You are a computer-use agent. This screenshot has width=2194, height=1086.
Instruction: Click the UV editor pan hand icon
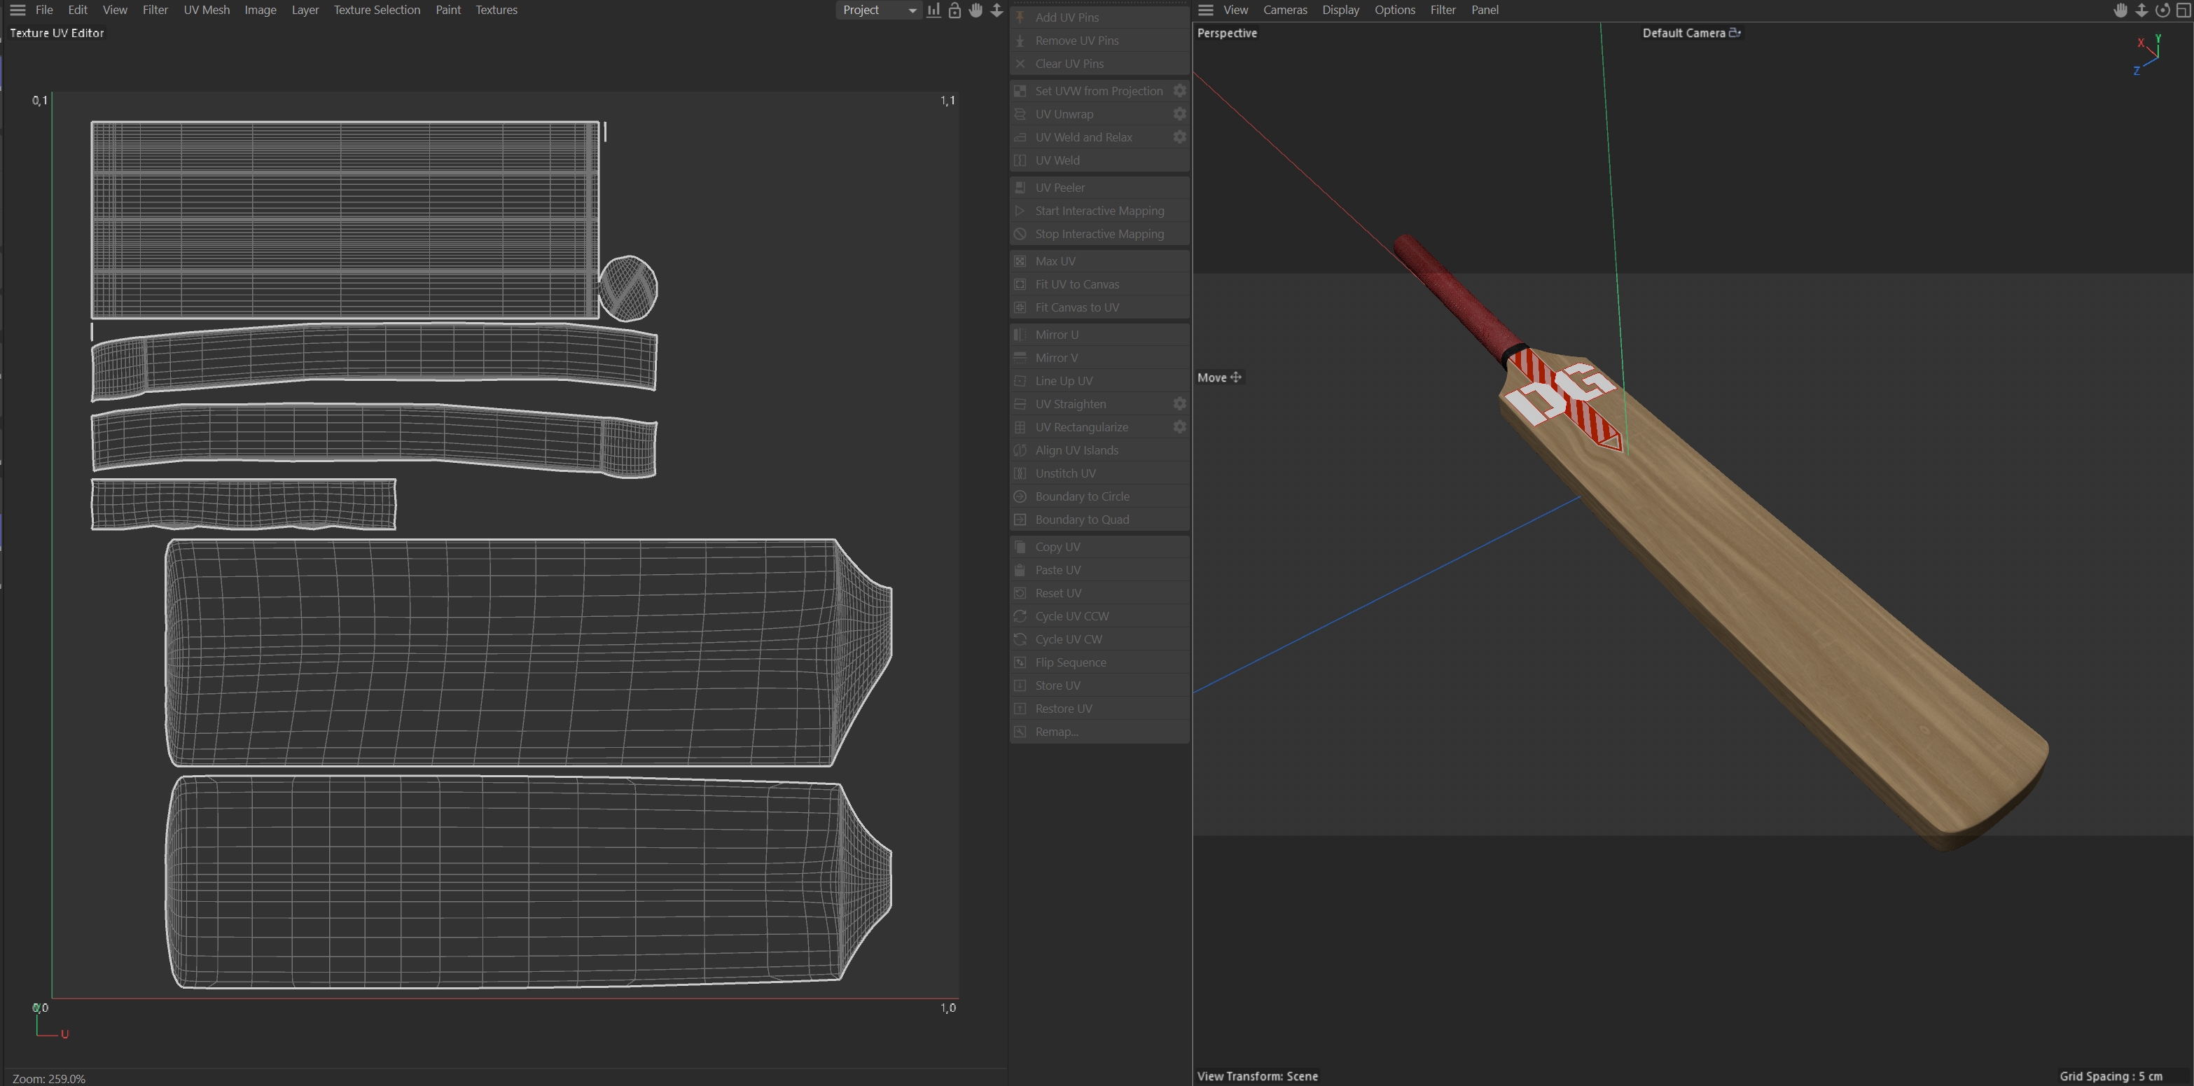point(976,11)
